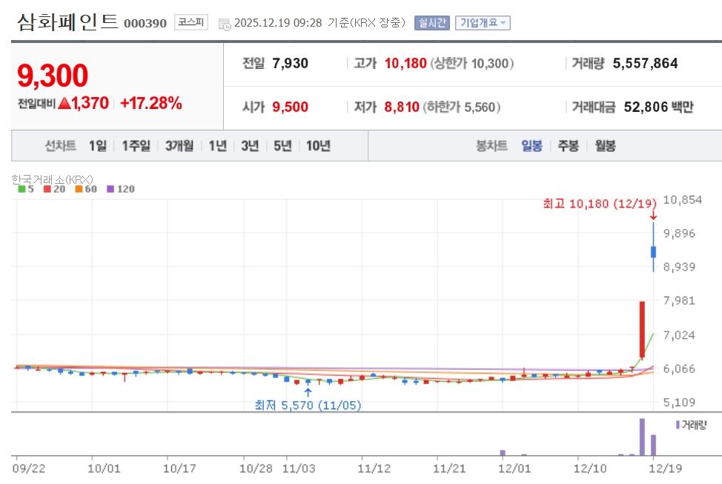Open the 기업개요 dropdown

pyautogui.click(x=483, y=22)
